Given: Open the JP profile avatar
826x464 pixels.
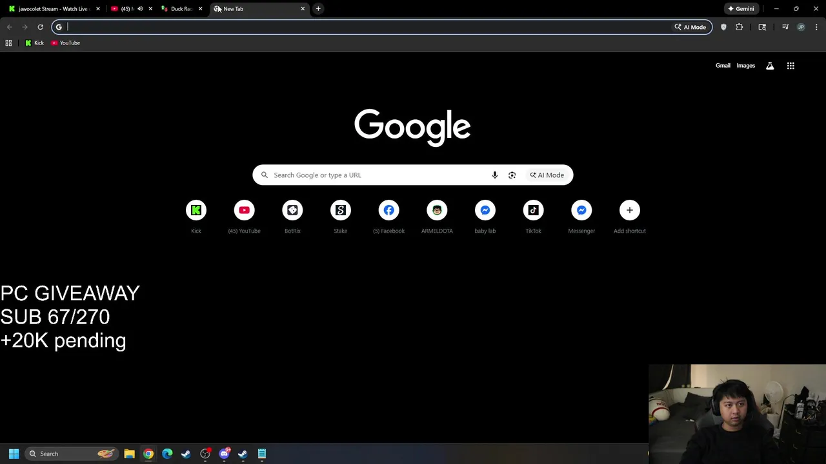Looking at the screenshot, I should tap(801, 27).
